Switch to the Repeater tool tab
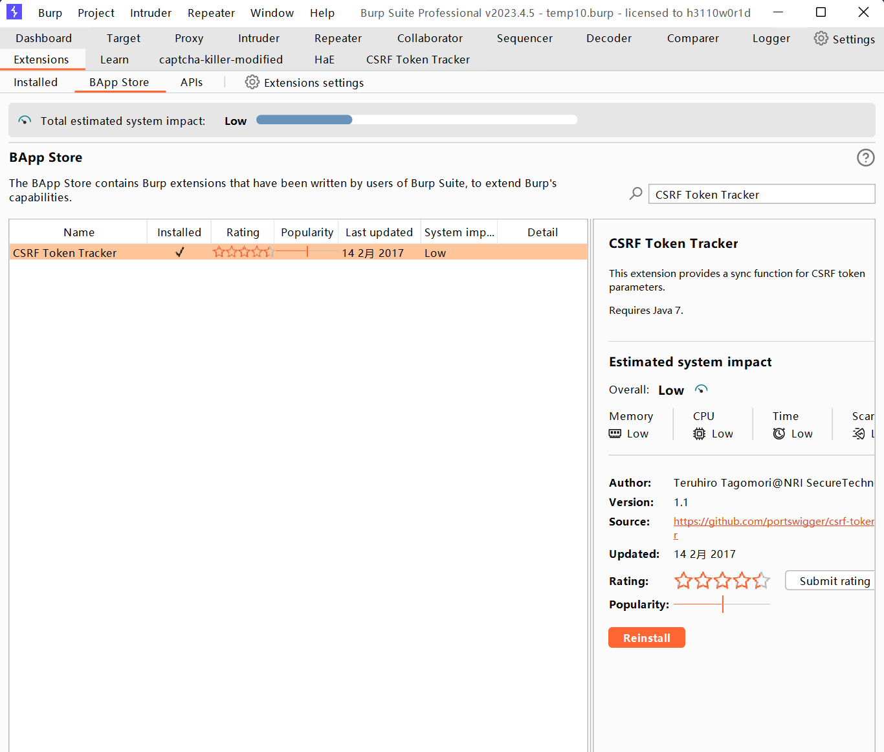This screenshot has width=884, height=752. tap(338, 38)
